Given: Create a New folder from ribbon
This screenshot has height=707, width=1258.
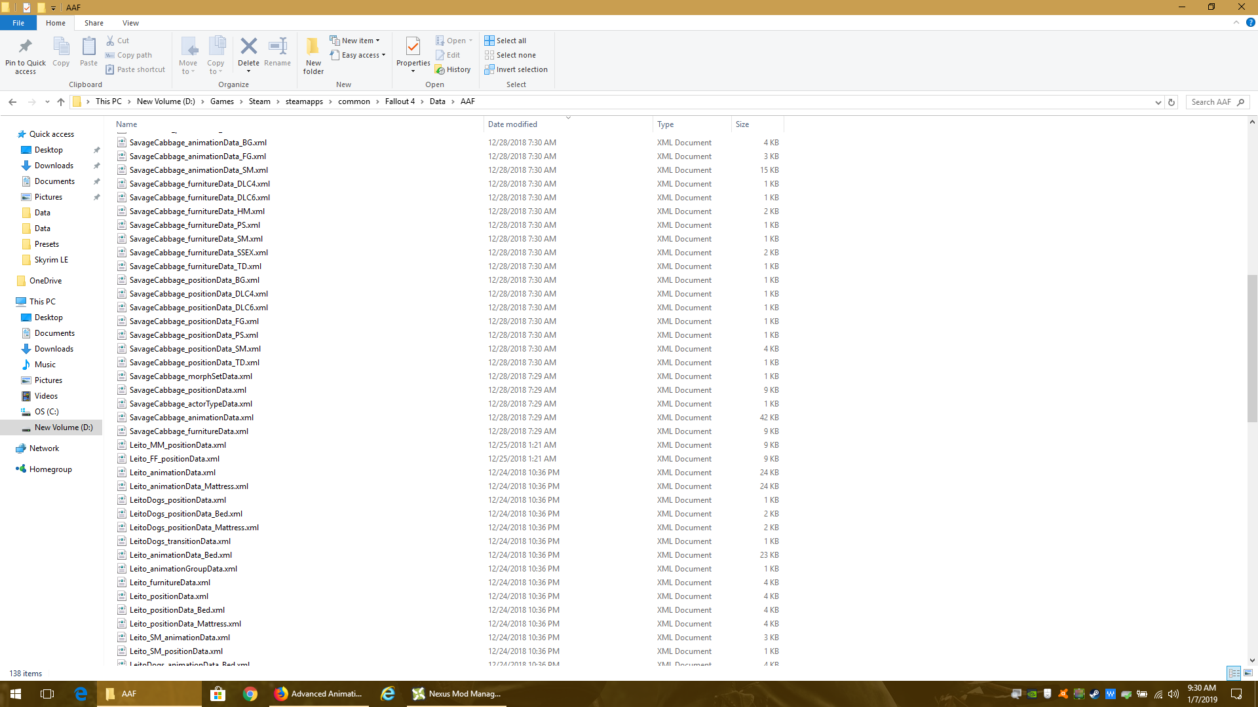Looking at the screenshot, I should pyautogui.click(x=313, y=56).
